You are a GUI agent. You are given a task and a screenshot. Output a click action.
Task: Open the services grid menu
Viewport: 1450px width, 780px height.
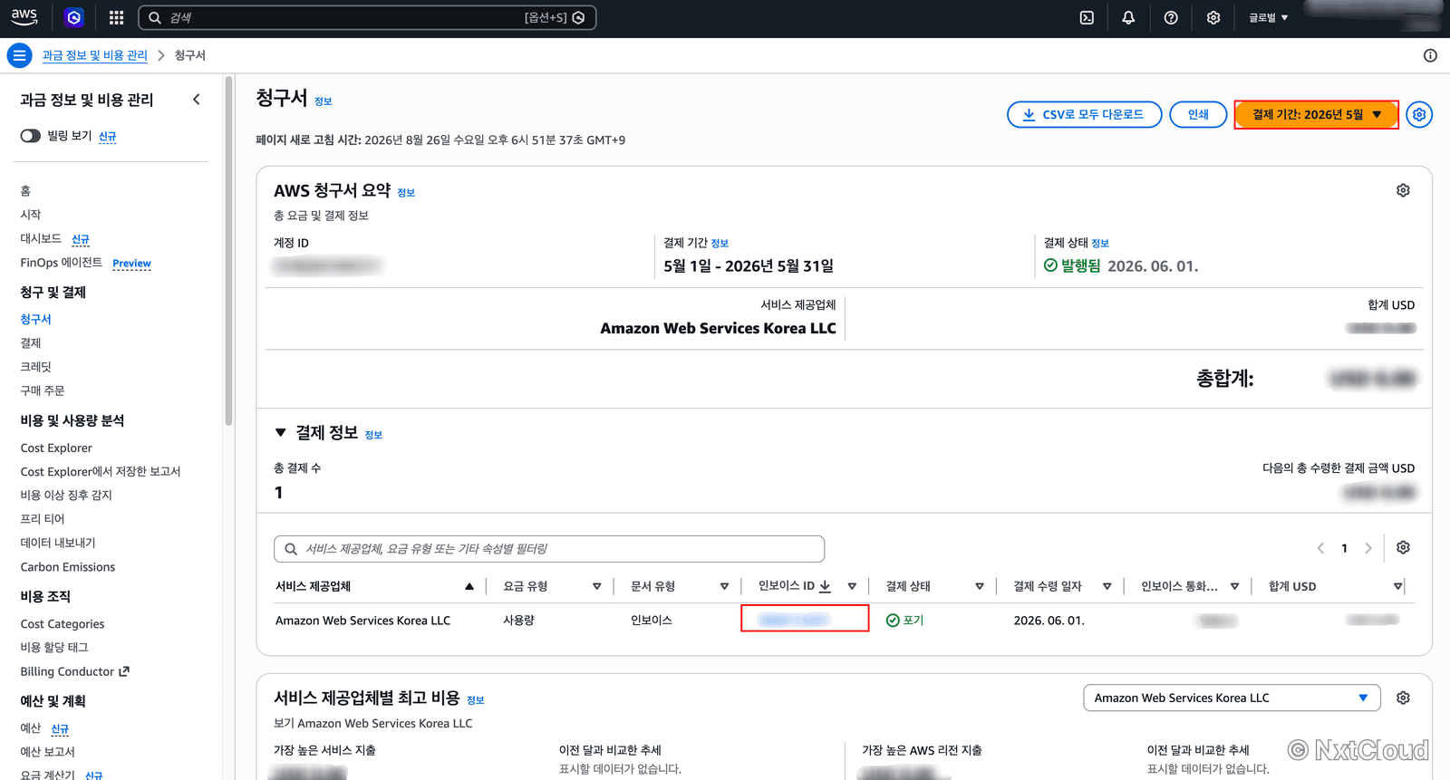116,17
